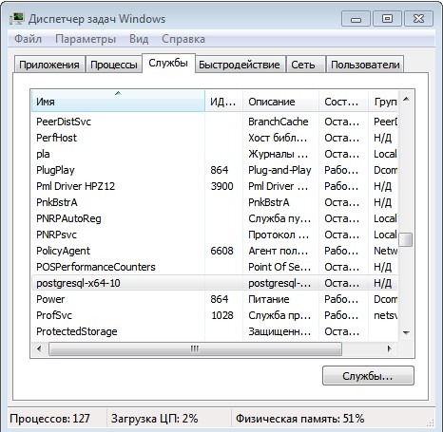
Task: Sort by the Сост... column header
Action: 343,101
